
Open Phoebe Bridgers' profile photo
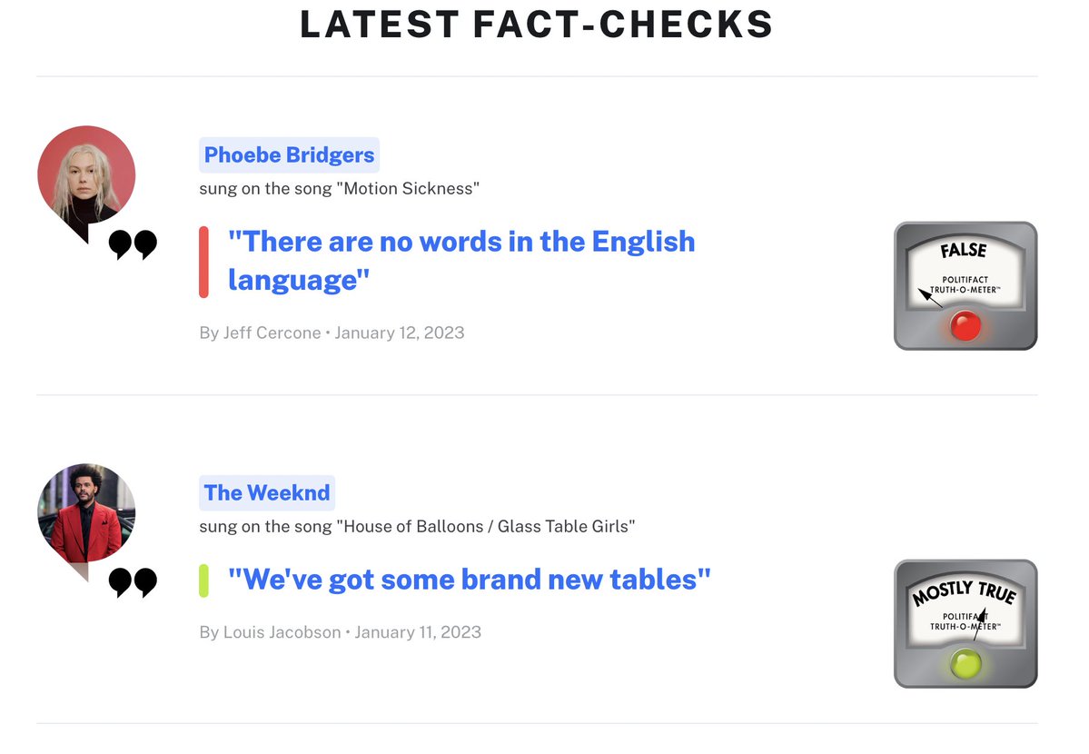coord(86,174)
